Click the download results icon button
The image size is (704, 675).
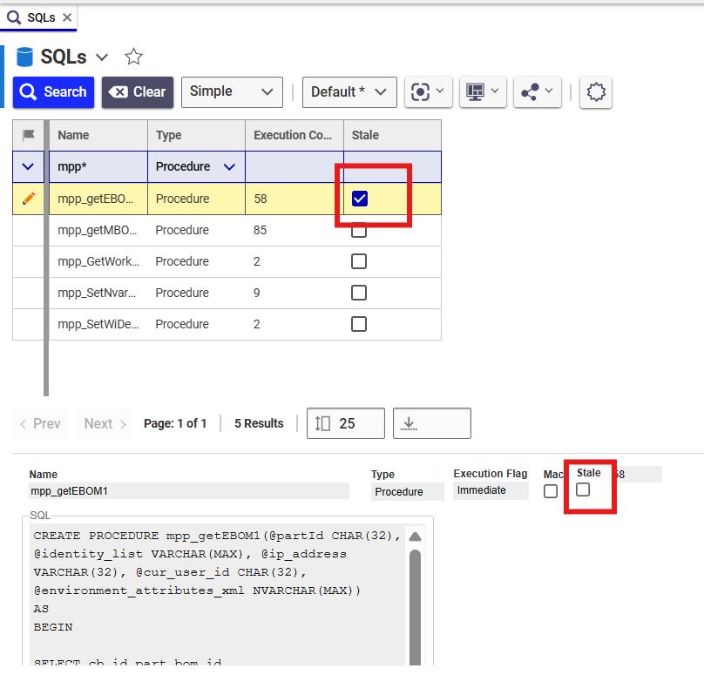pos(431,423)
